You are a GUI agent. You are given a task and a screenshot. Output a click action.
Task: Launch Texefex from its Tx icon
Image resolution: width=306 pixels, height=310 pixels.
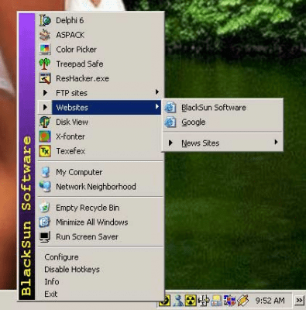[45, 151]
